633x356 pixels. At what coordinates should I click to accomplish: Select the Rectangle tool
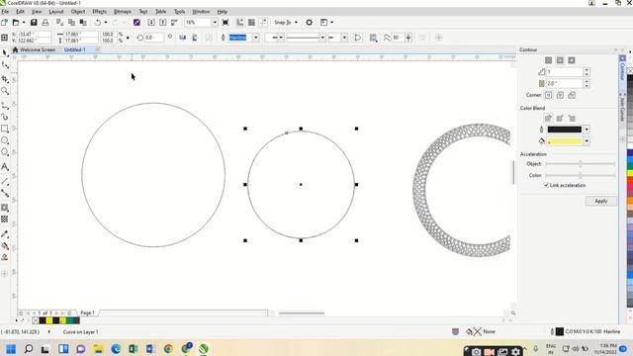5,129
